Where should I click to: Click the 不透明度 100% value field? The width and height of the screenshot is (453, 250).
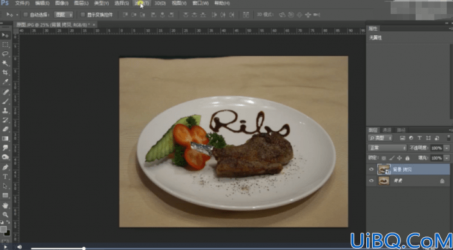[436, 148]
